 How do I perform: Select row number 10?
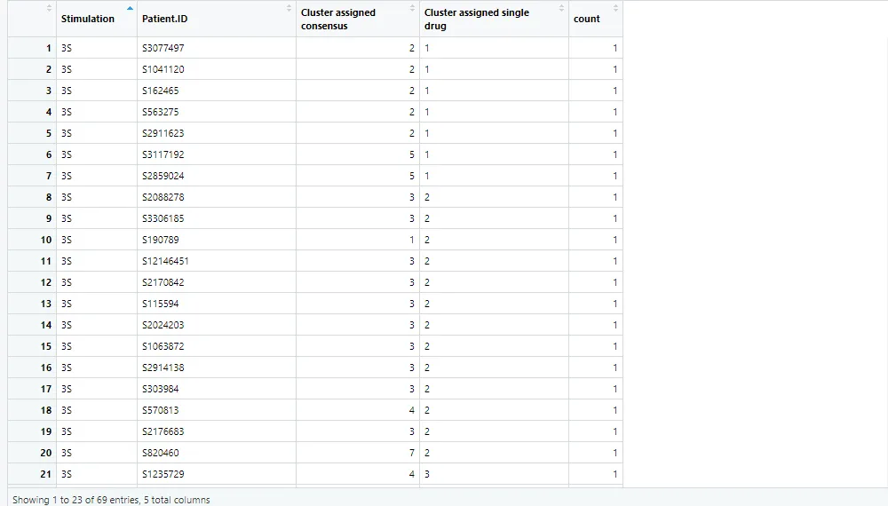pyautogui.click(x=46, y=240)
